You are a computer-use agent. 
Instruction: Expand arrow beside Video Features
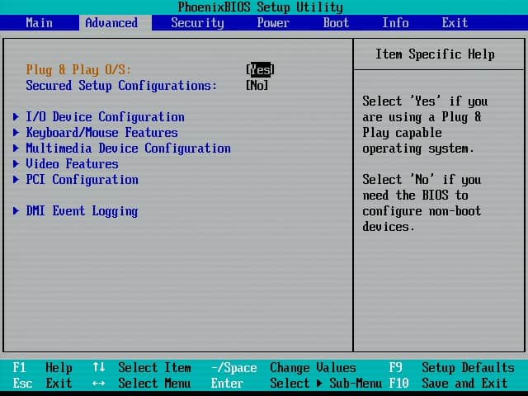pyautogui.click(x=16, y=163)
